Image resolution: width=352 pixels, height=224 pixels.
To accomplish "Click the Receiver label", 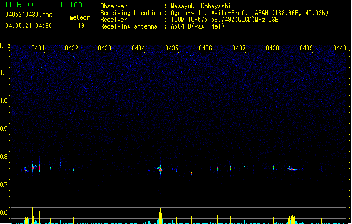I will point(114,20).
